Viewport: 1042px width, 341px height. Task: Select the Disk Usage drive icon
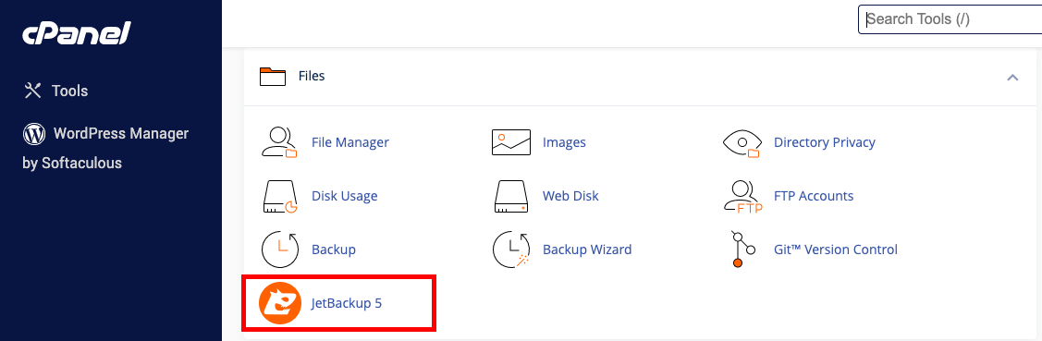279,196
